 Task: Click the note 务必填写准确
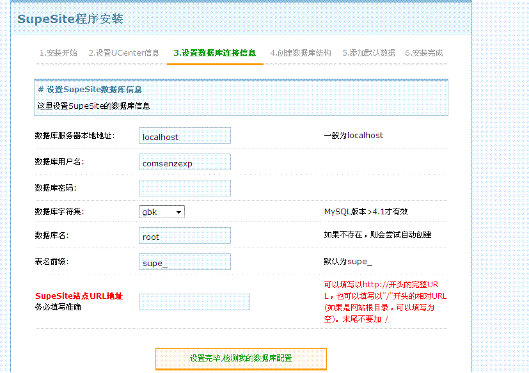click(x=58, y=307)
